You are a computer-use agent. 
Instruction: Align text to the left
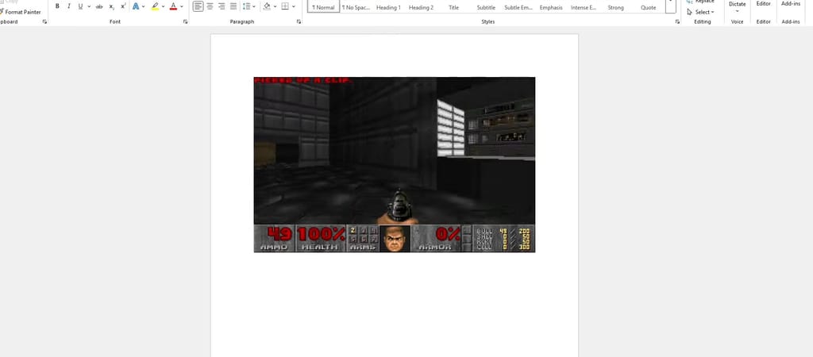click(198, 6)
